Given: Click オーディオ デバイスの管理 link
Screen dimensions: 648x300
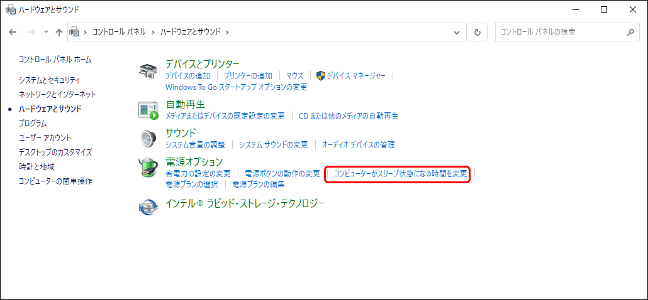Looking at the screenshot, I should pos(359,144).
